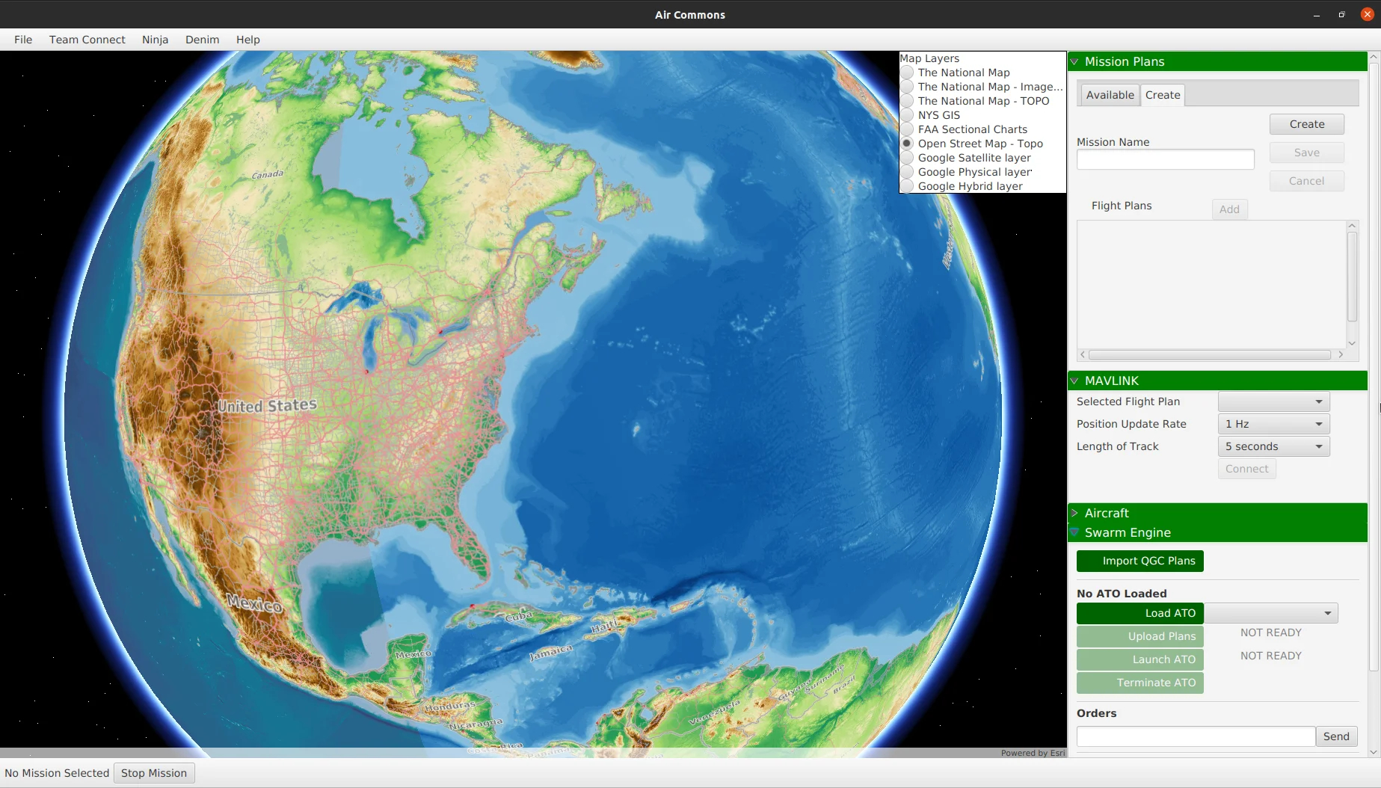
Task: Click the Jamaica label on globe
Action: tap(550, 653)
